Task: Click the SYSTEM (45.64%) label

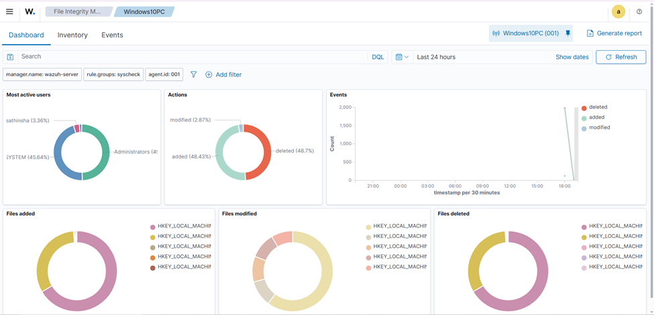Action: 28,157
